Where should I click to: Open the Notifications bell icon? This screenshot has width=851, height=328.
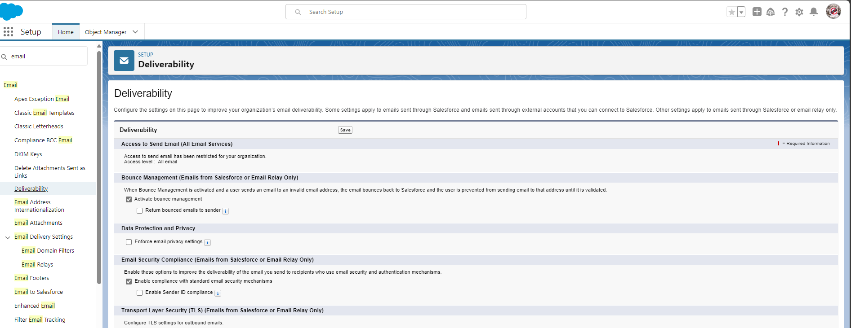click(814, 12)
